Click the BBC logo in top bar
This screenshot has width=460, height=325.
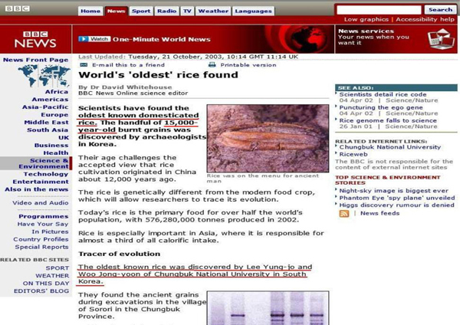18,8
